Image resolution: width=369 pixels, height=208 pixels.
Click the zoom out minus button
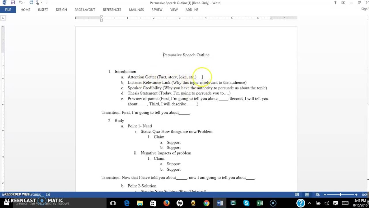[325, 194]
